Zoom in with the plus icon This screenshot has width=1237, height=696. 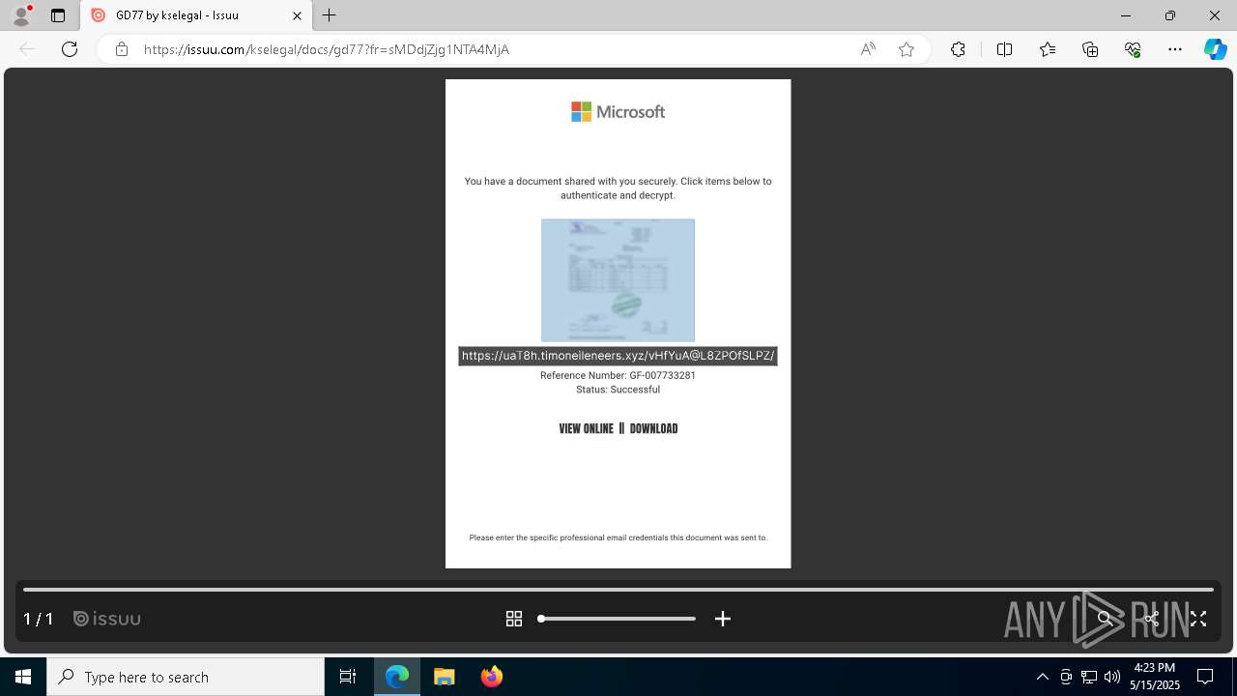(x=722, y=619)
